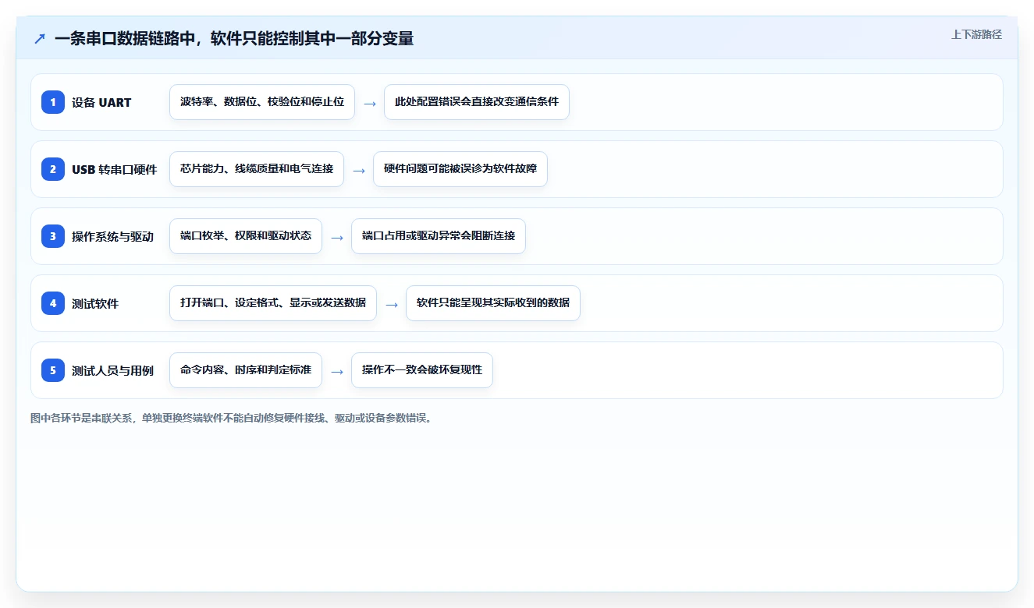Click the 命令内容、时序和判定标准 box

point(246,370)
